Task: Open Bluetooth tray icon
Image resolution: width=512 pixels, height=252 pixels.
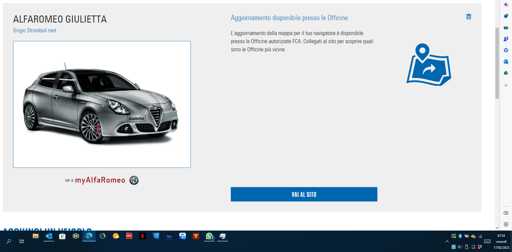Action: click(x=460, y=236)
